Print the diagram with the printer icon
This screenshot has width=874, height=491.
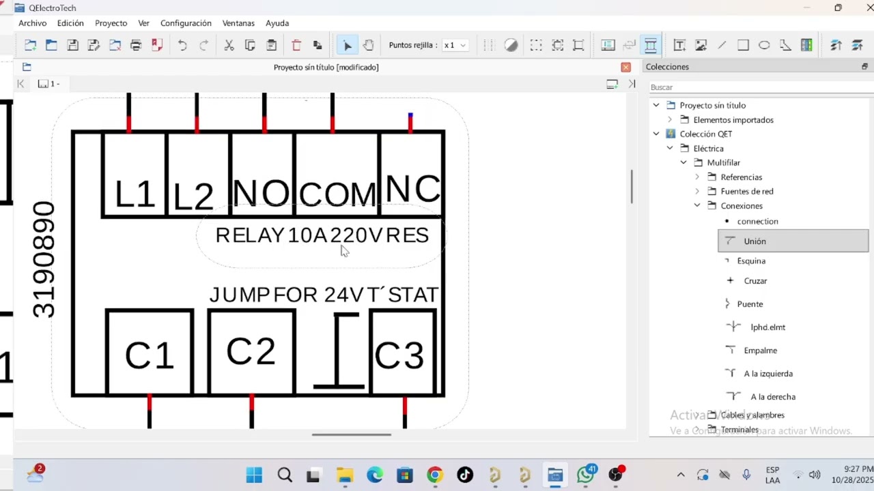coord(136,45)
